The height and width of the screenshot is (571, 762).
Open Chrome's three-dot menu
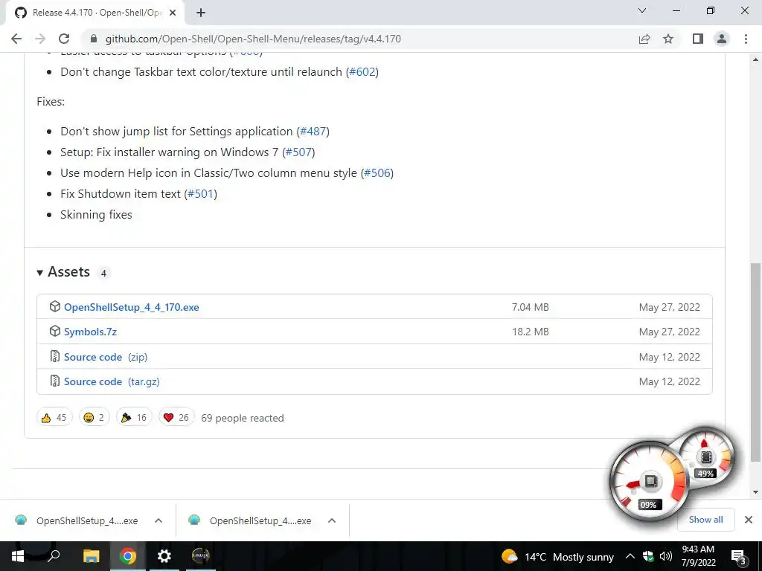tap(746, 39)
